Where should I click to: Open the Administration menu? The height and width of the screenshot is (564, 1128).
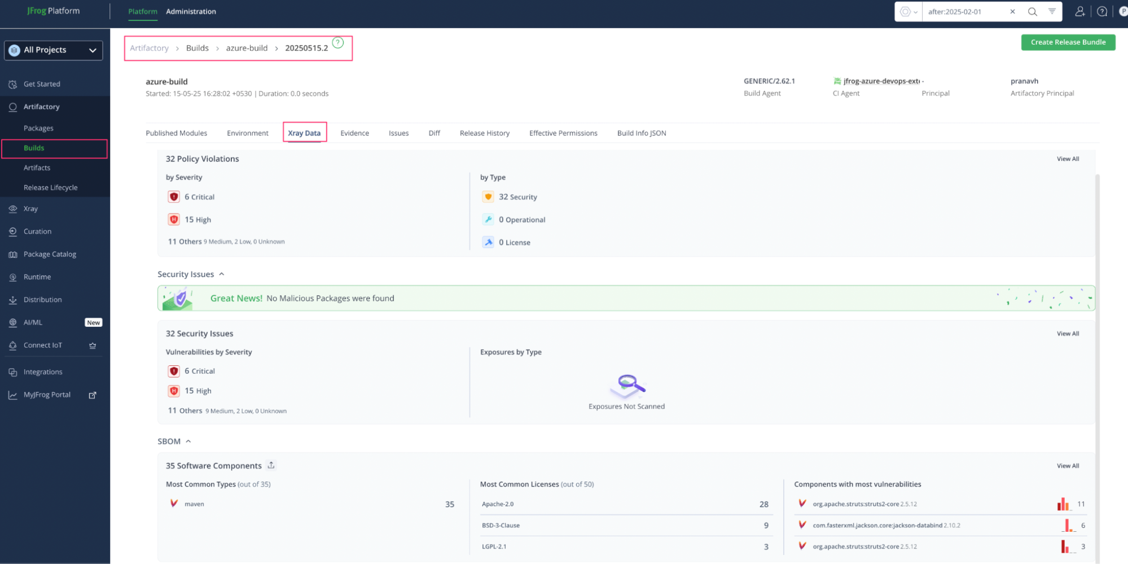pos(191,11)
